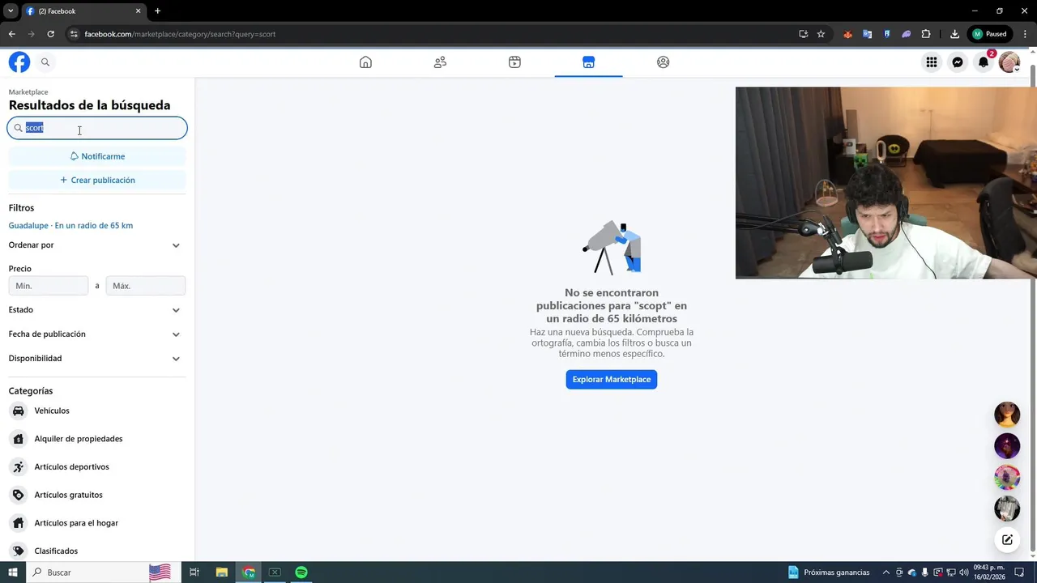Open the Facebook logo home icon
Viewport: 1037px width, 583px height.
coord(19,62)
